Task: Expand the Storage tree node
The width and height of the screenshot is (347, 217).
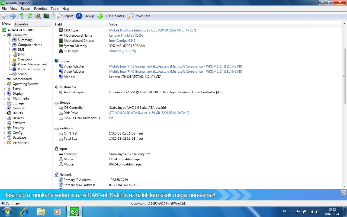Action: [x=4, y=103]
